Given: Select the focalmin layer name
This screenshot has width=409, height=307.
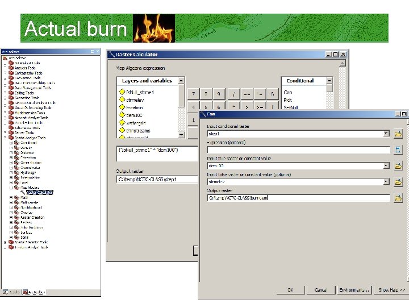Looking at the screenshot, I should (135, 107).
